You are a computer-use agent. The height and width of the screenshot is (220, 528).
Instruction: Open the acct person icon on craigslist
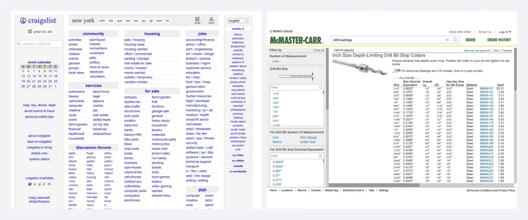[211, 19]
